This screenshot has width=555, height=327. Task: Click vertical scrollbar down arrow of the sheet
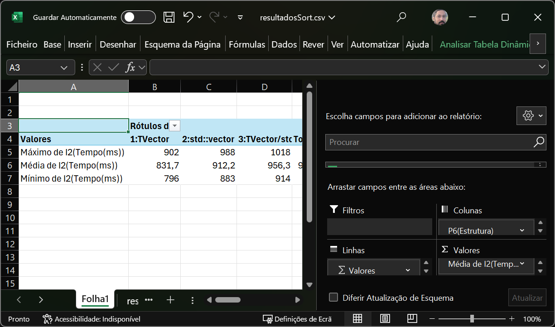tap(310, 285)
